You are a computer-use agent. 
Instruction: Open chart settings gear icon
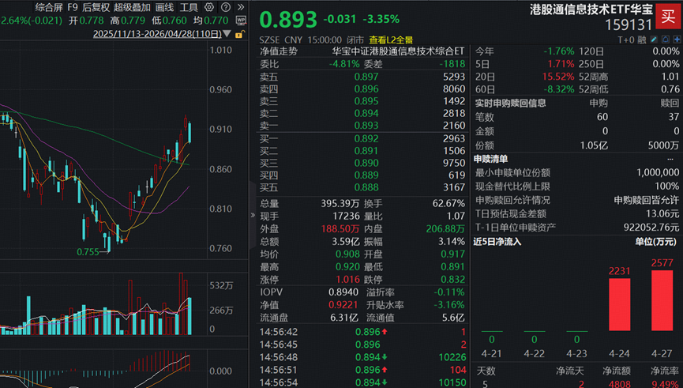point(209,7)
